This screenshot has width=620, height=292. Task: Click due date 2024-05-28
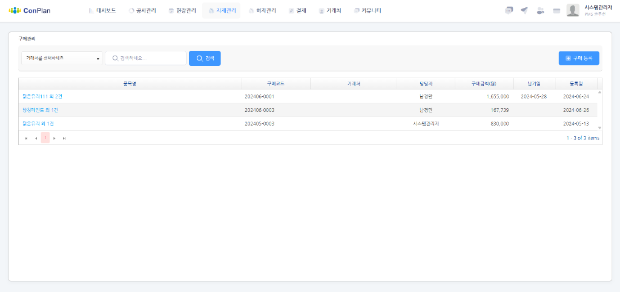(x=534, y=96)
